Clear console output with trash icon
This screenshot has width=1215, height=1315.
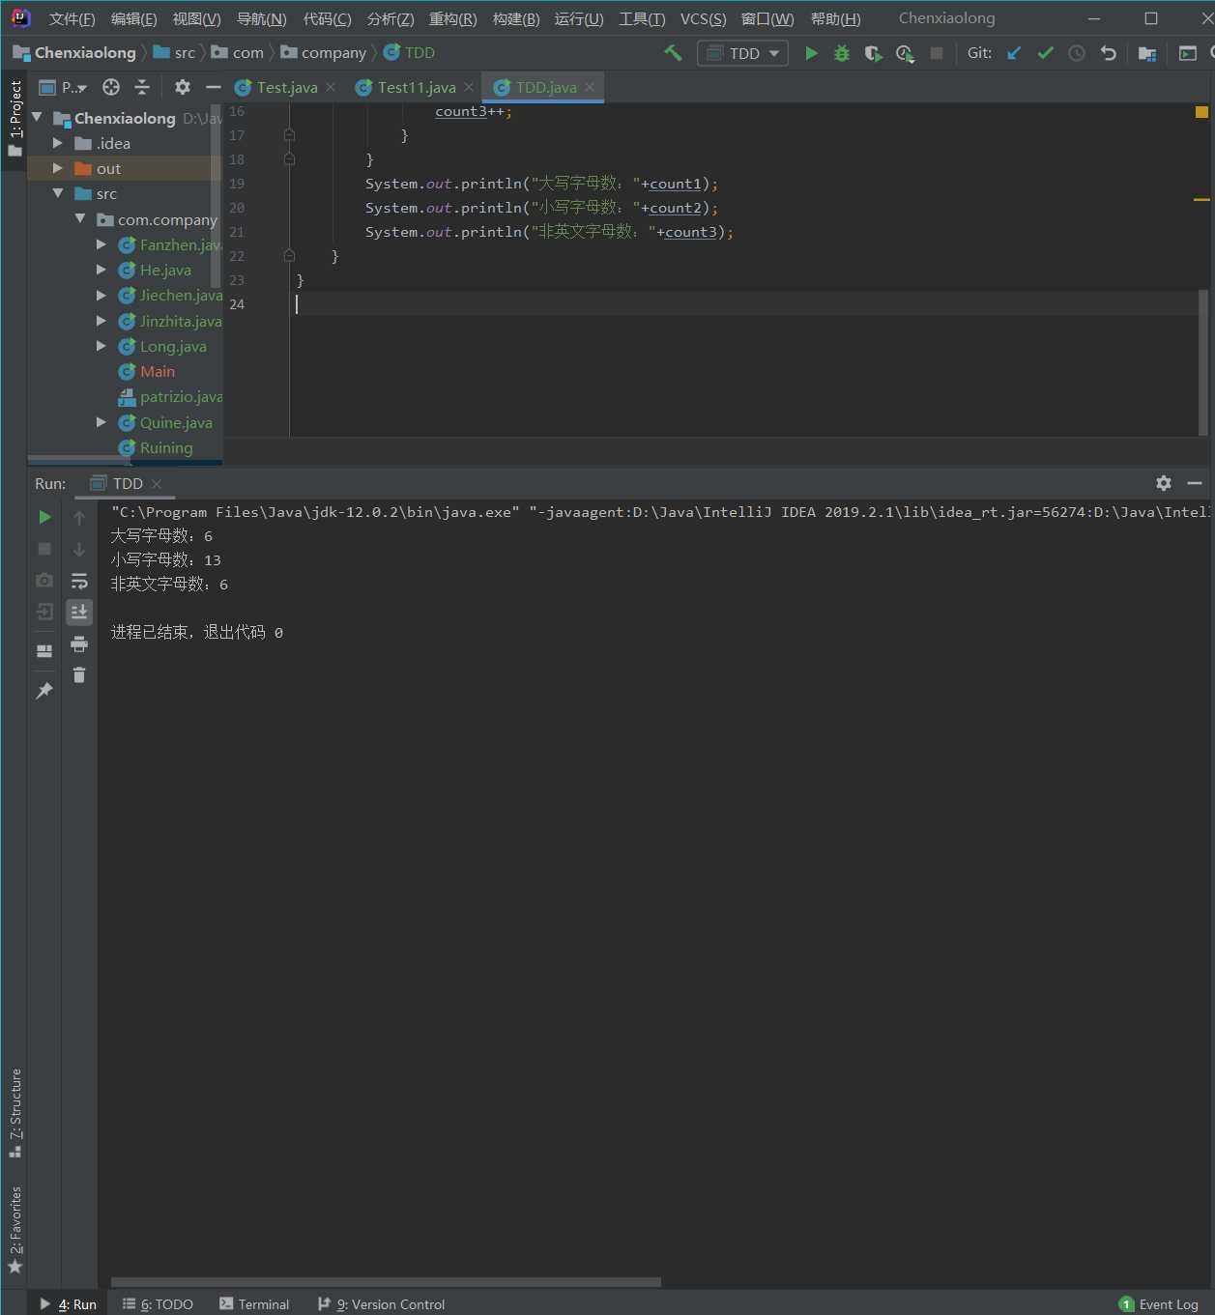(79, 675)
